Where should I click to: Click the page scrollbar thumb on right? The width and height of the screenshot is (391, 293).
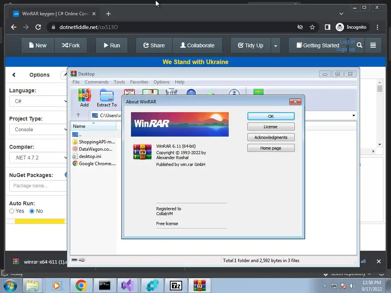(380, 89)
